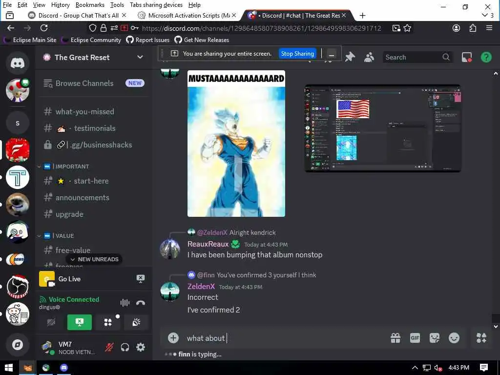Open pinned messages pin icon
Screen dimensions: 500x375
(350, 57)
